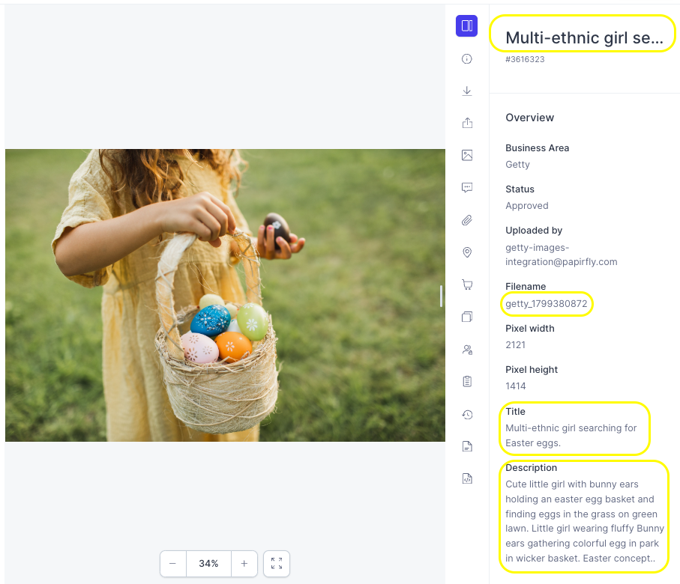Open the history clock icon
Image resolution: width=680 pixels, height=584 pixels.
tap(467, 415)
